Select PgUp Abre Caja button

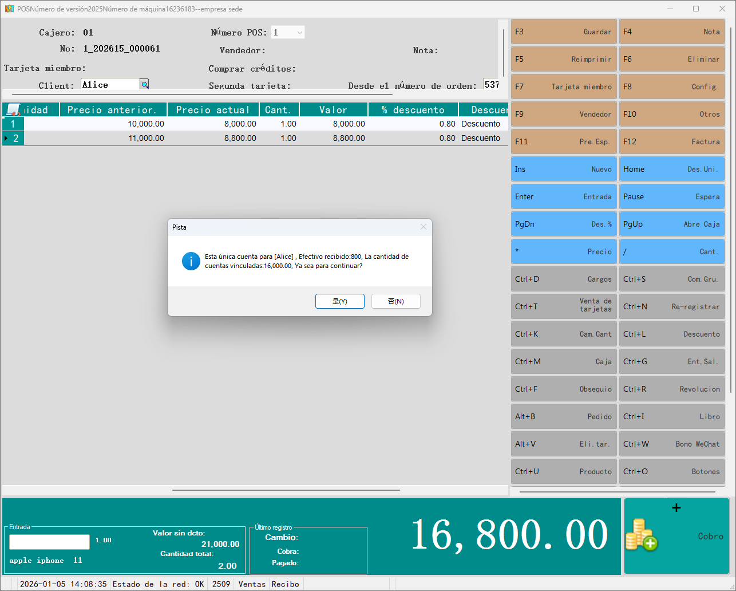click(x=672, y=224)
